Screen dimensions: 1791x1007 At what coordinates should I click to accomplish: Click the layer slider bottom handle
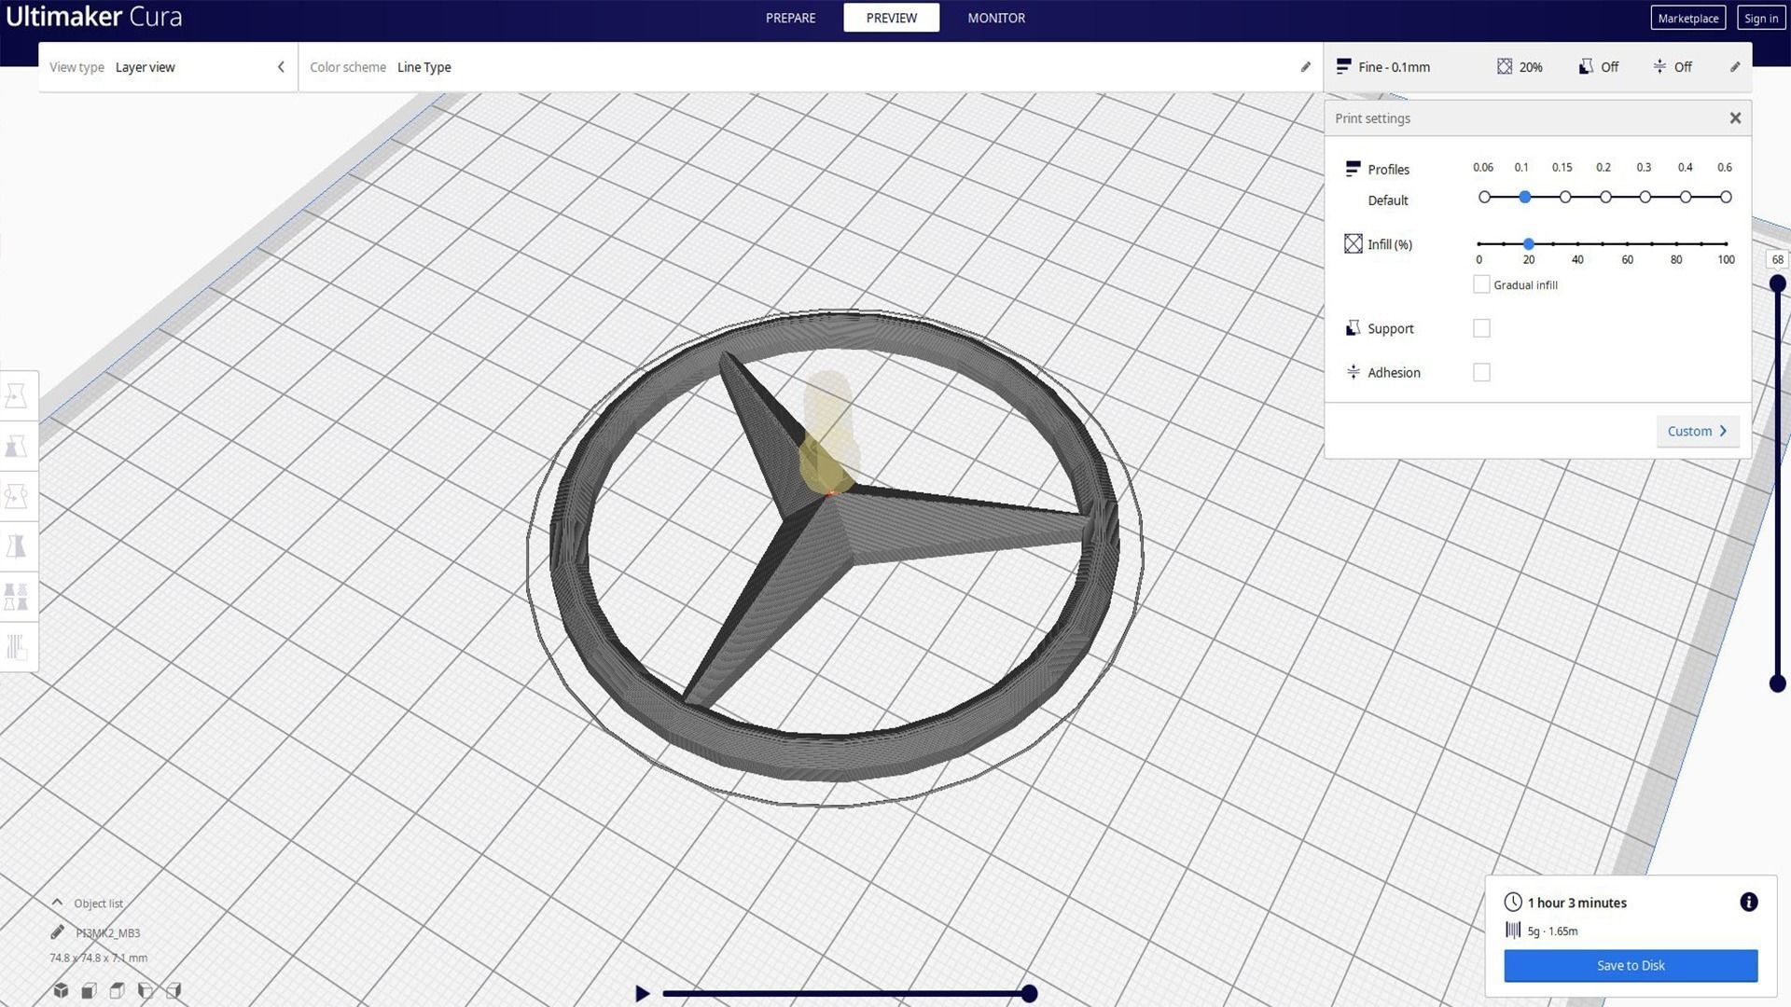point(1778,683)
